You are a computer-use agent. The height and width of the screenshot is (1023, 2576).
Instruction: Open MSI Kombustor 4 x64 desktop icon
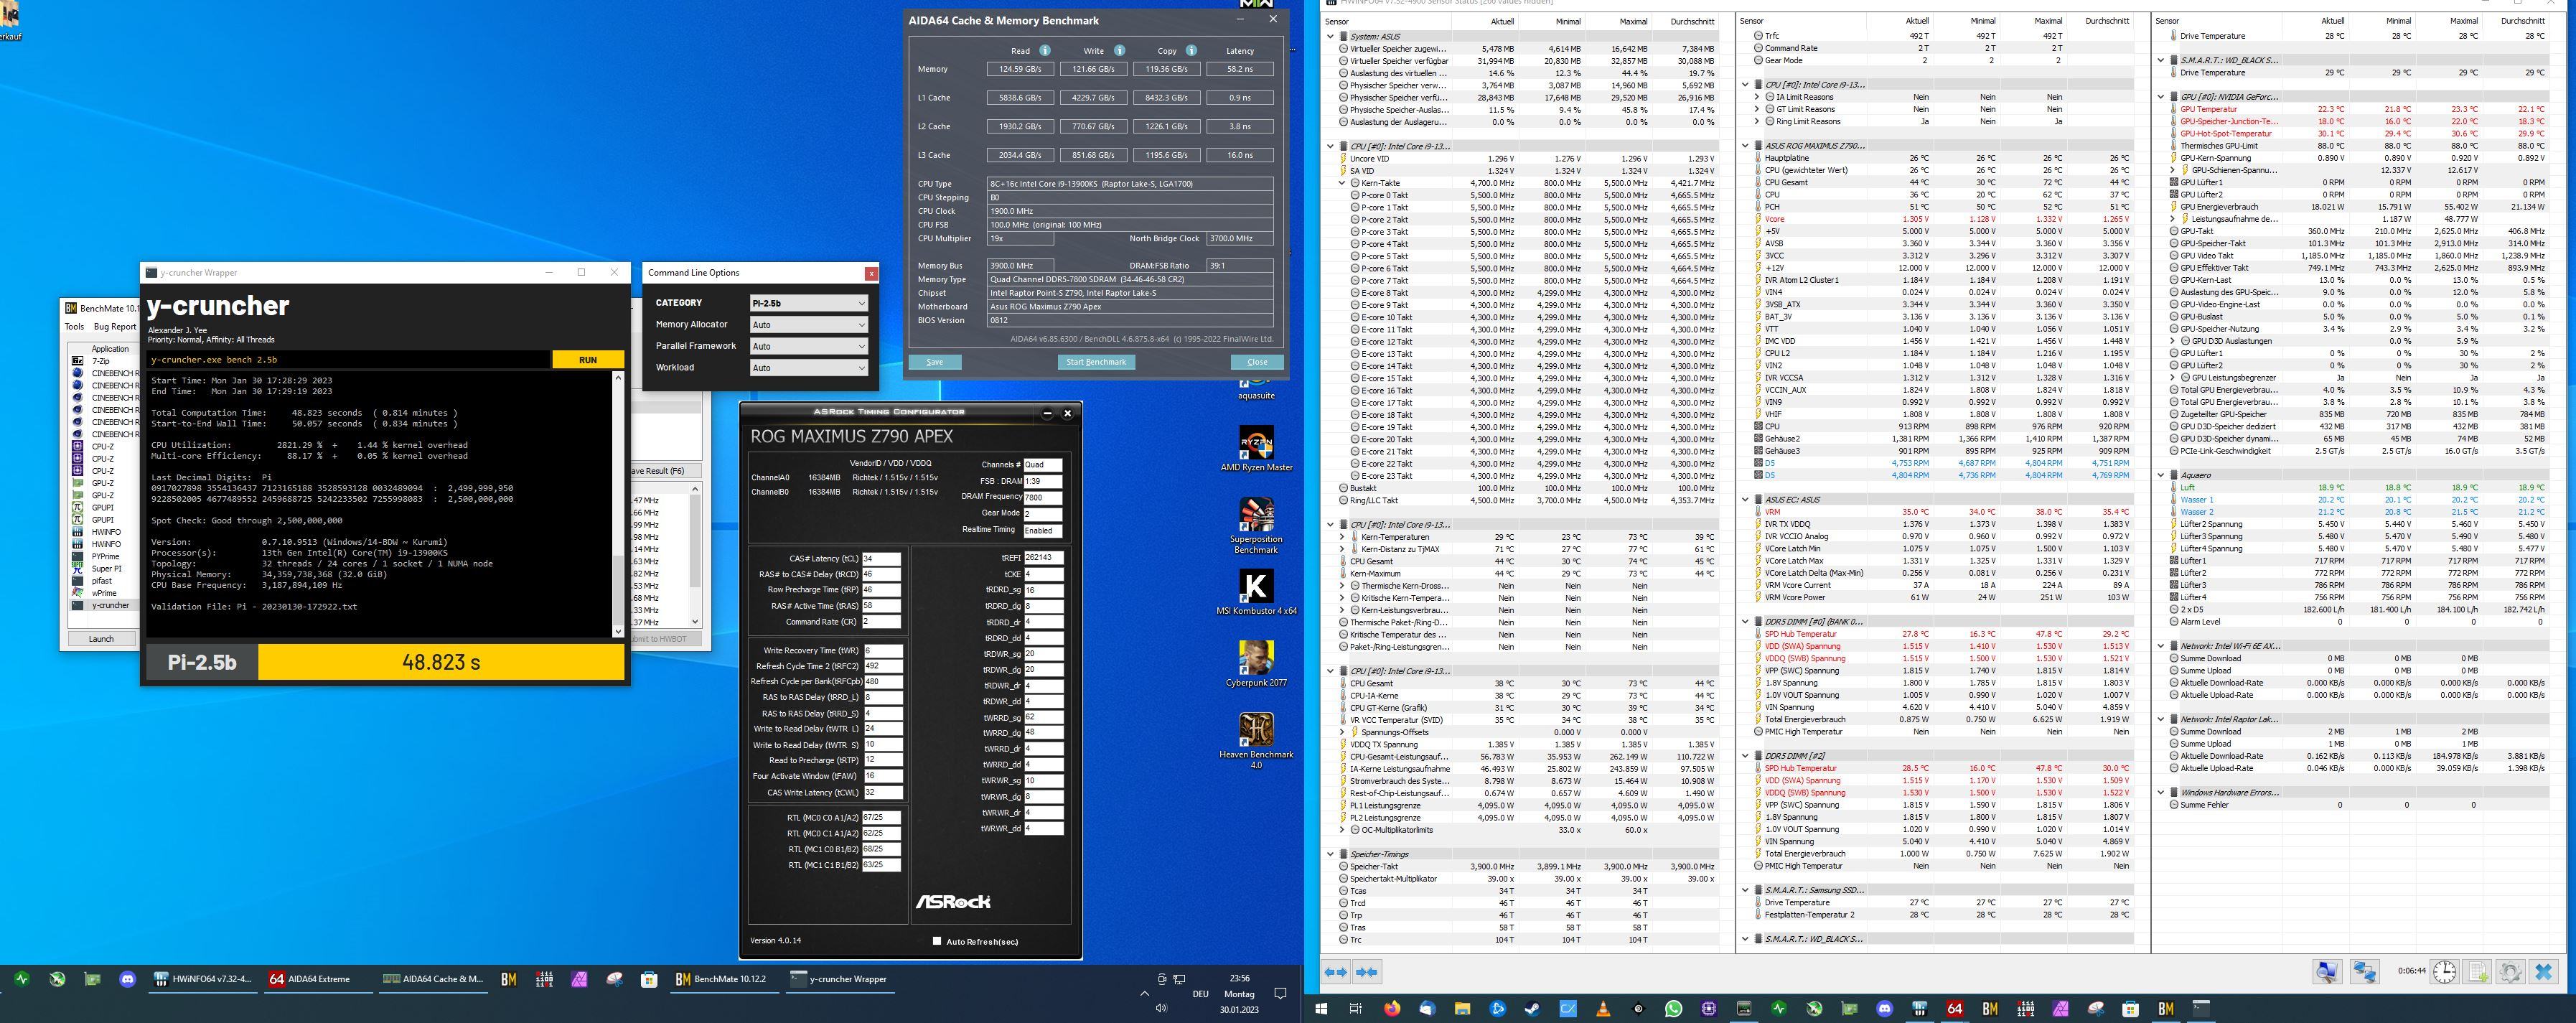click(x=1256, y=593)
